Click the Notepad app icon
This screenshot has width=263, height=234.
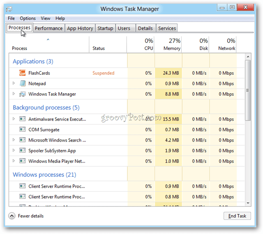point(23,83)
